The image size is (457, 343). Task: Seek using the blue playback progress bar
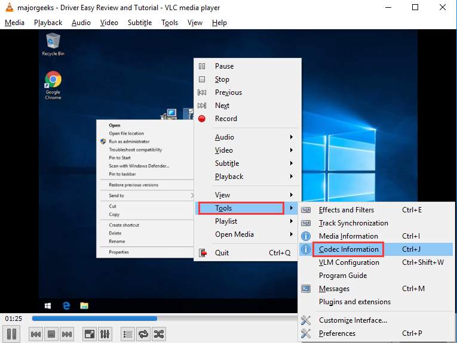click(x=94, y=319)
